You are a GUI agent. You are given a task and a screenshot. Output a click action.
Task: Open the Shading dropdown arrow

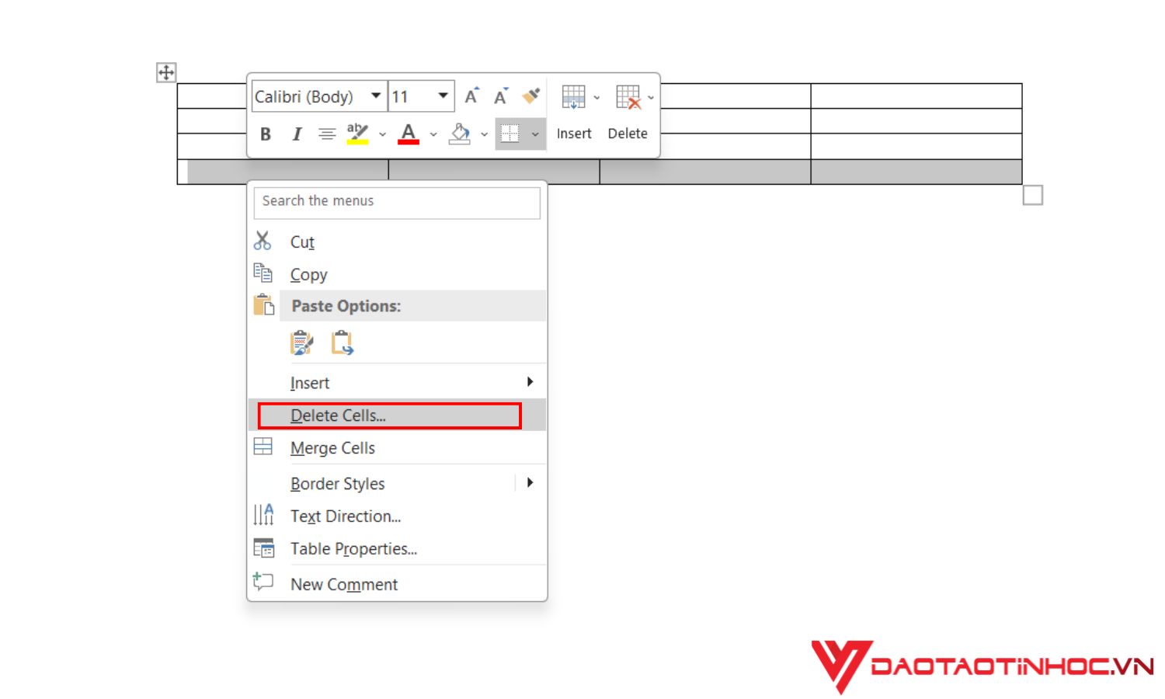coord(485,134)
